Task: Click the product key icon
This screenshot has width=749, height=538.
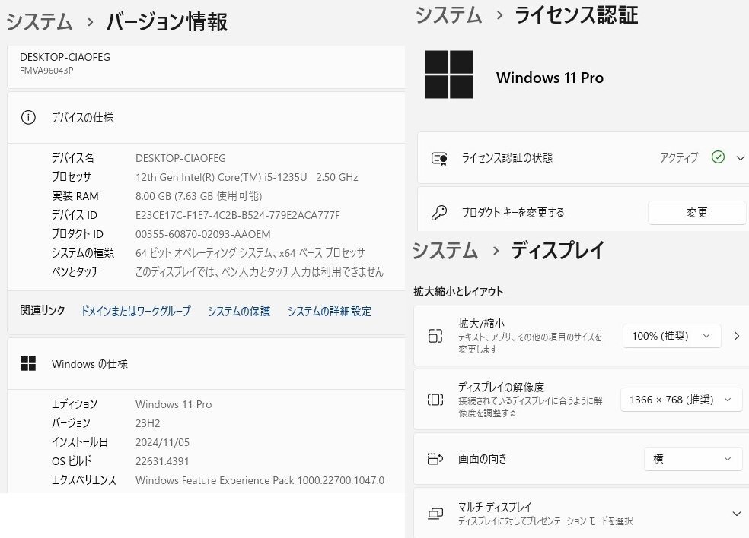Action: (439, 213)
